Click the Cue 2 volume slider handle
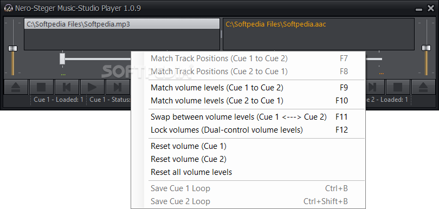 point(426,48)
